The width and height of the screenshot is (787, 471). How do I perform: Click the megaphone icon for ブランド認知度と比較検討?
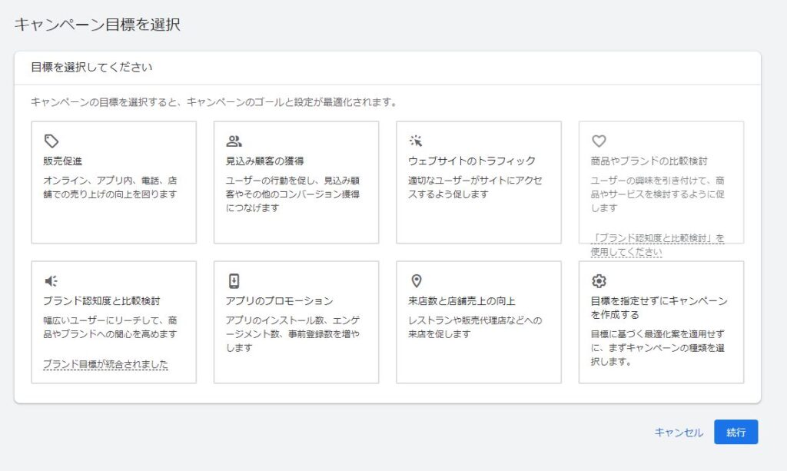pos(51,280)
